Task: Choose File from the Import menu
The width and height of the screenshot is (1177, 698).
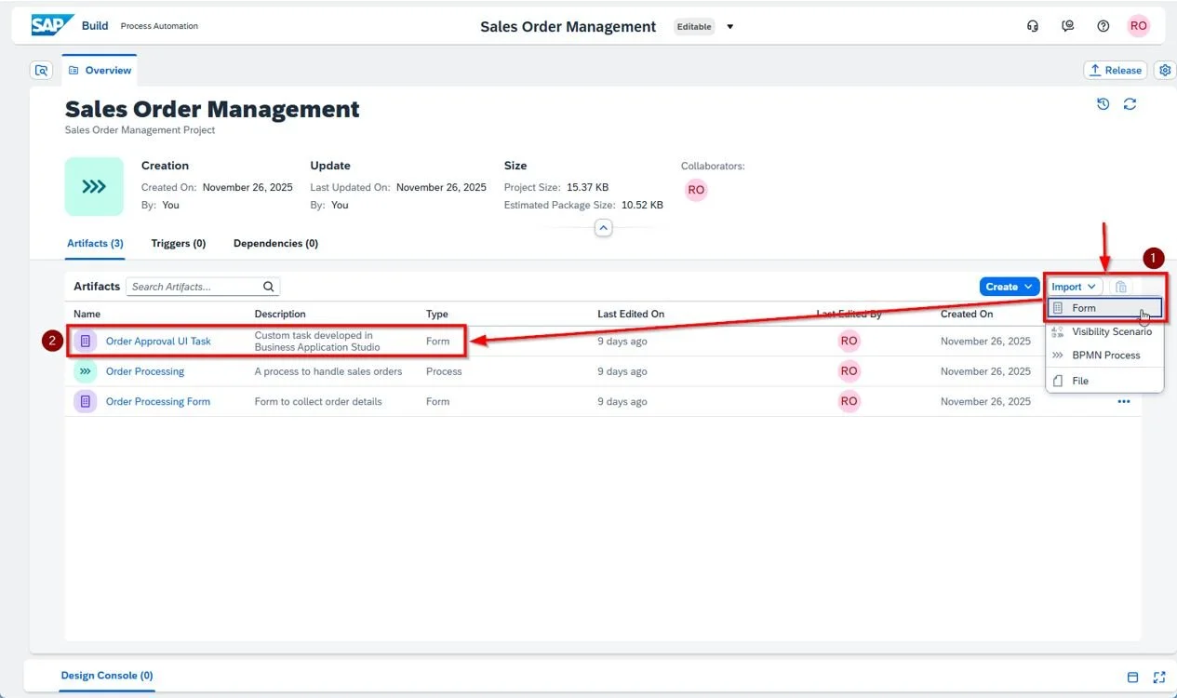Action: pyautogui.click(x=1105, y=381)
